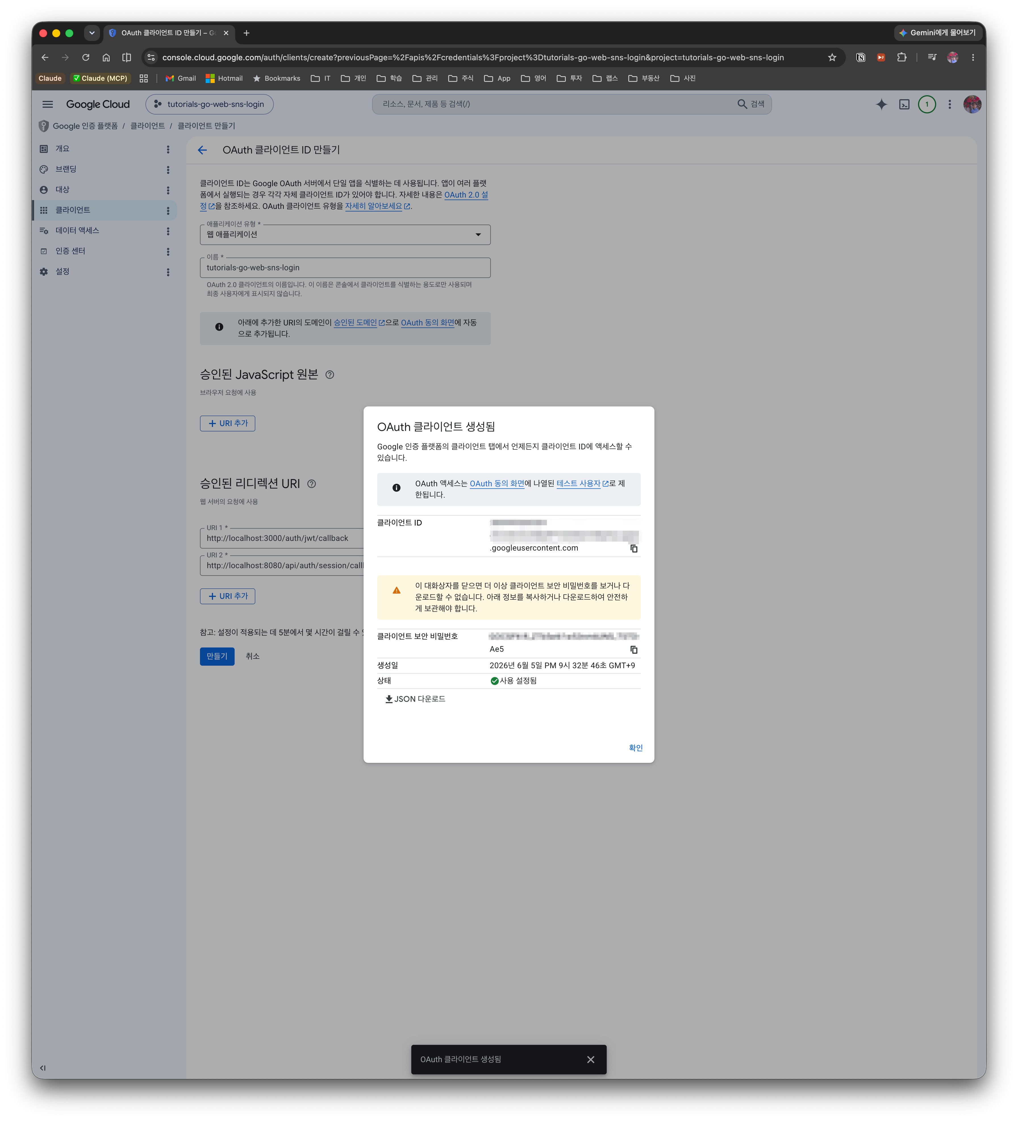Image resolution: width=1018 pixels, height=1121 pixels.
Task: Open kebab menu next to 인증 센터
Action: click(x=168, y=252)
